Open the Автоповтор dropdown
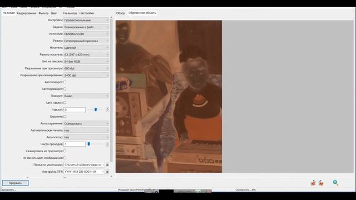The height and width of the screenshot is (200, 356). tap(86, 137)
